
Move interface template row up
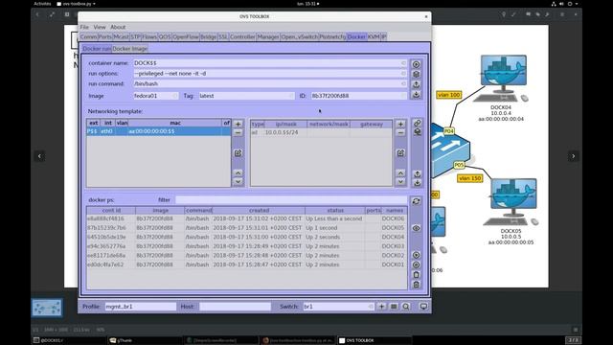point(238,172)
